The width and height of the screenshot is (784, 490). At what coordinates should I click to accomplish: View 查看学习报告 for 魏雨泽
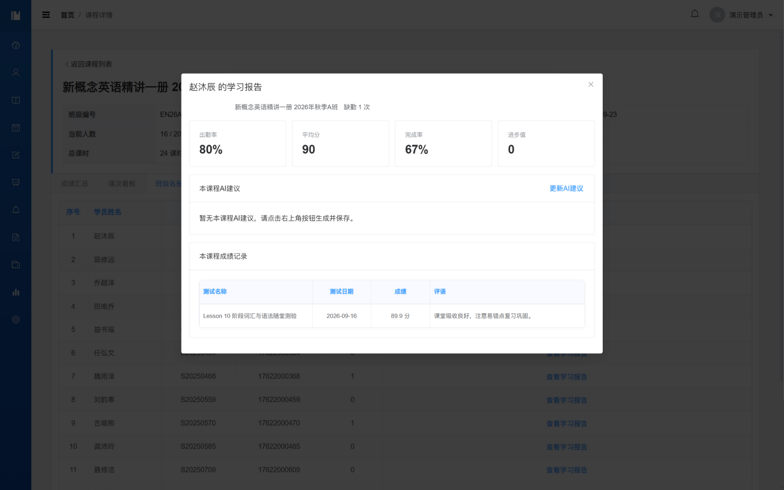coord(566,377)
